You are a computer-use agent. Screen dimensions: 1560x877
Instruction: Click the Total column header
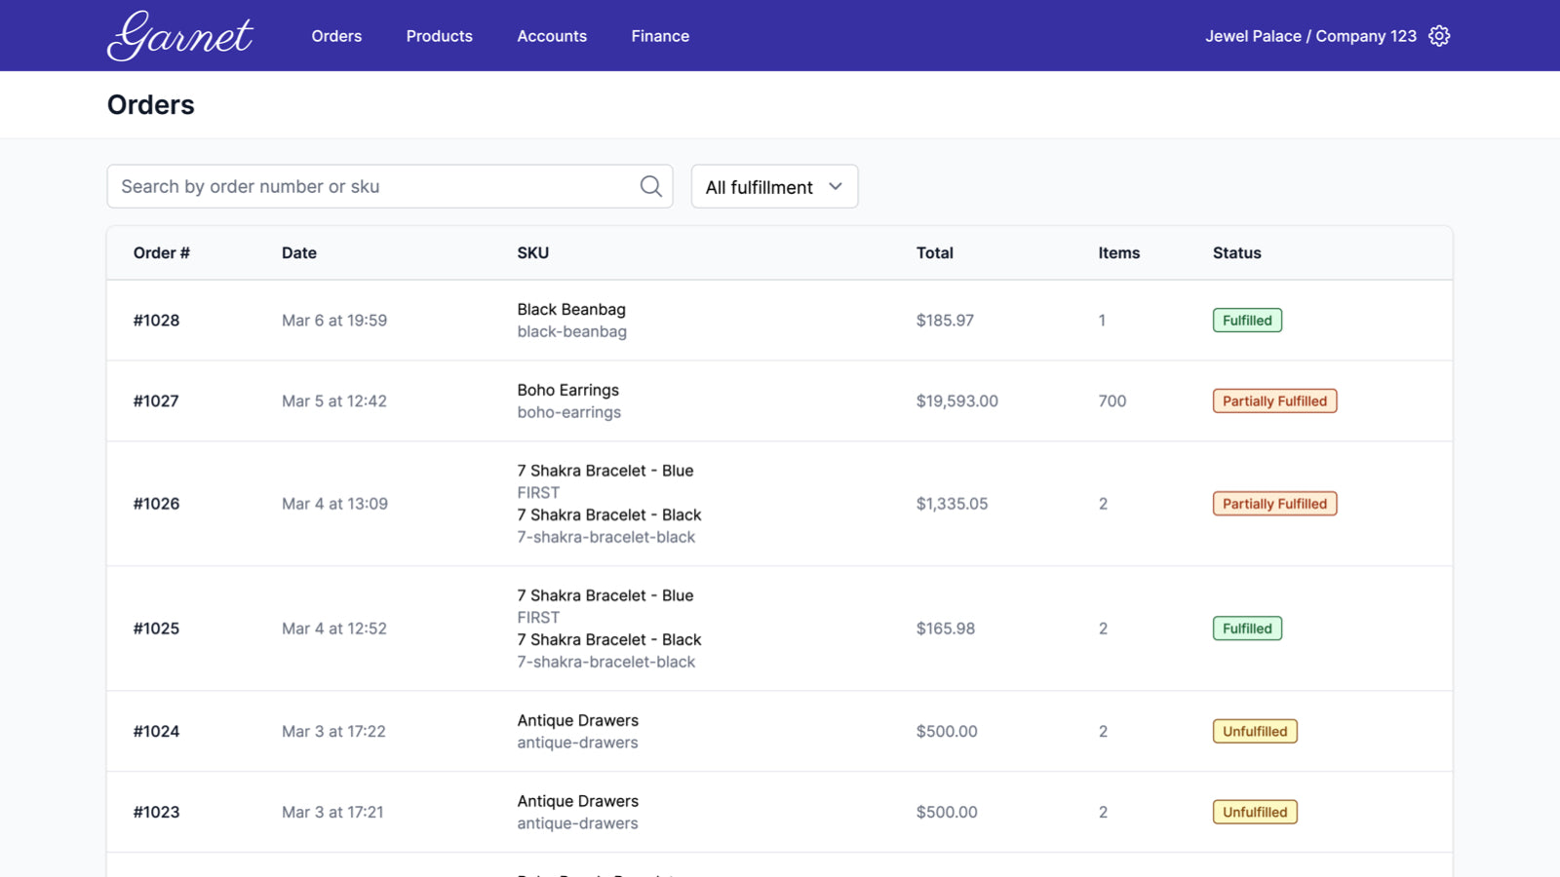[934, 252]
